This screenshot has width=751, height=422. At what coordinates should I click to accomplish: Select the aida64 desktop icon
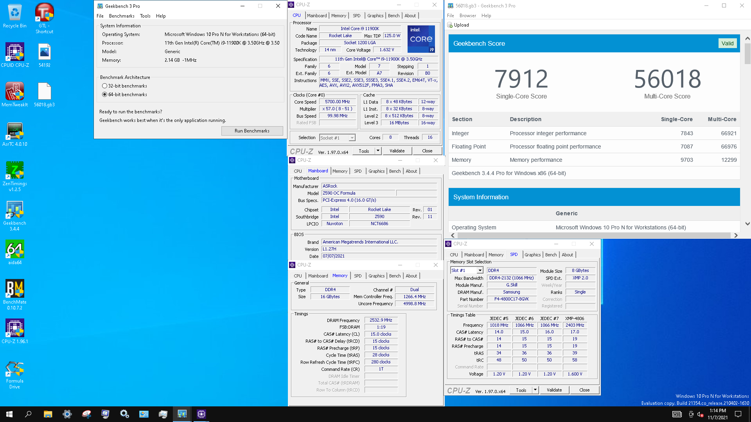[x=15, y=252]
